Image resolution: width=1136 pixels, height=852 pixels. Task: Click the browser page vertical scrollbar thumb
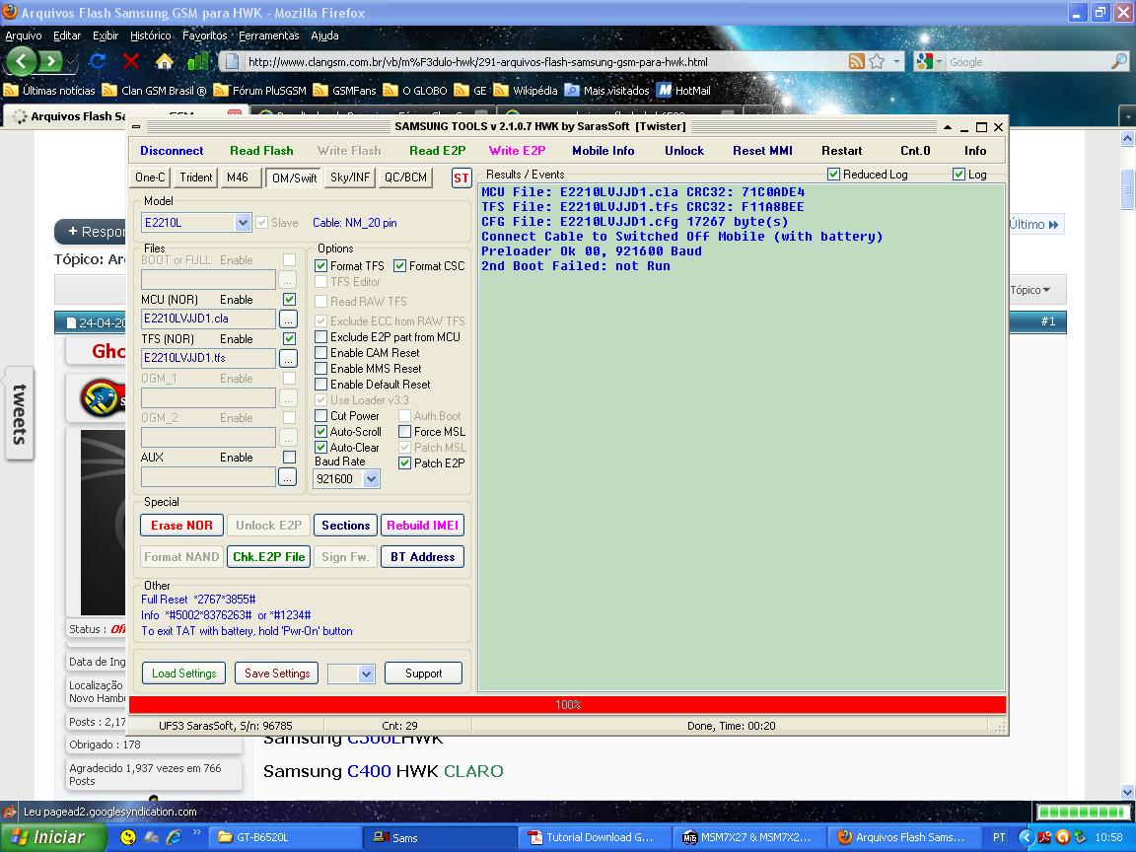point(1127,188)
